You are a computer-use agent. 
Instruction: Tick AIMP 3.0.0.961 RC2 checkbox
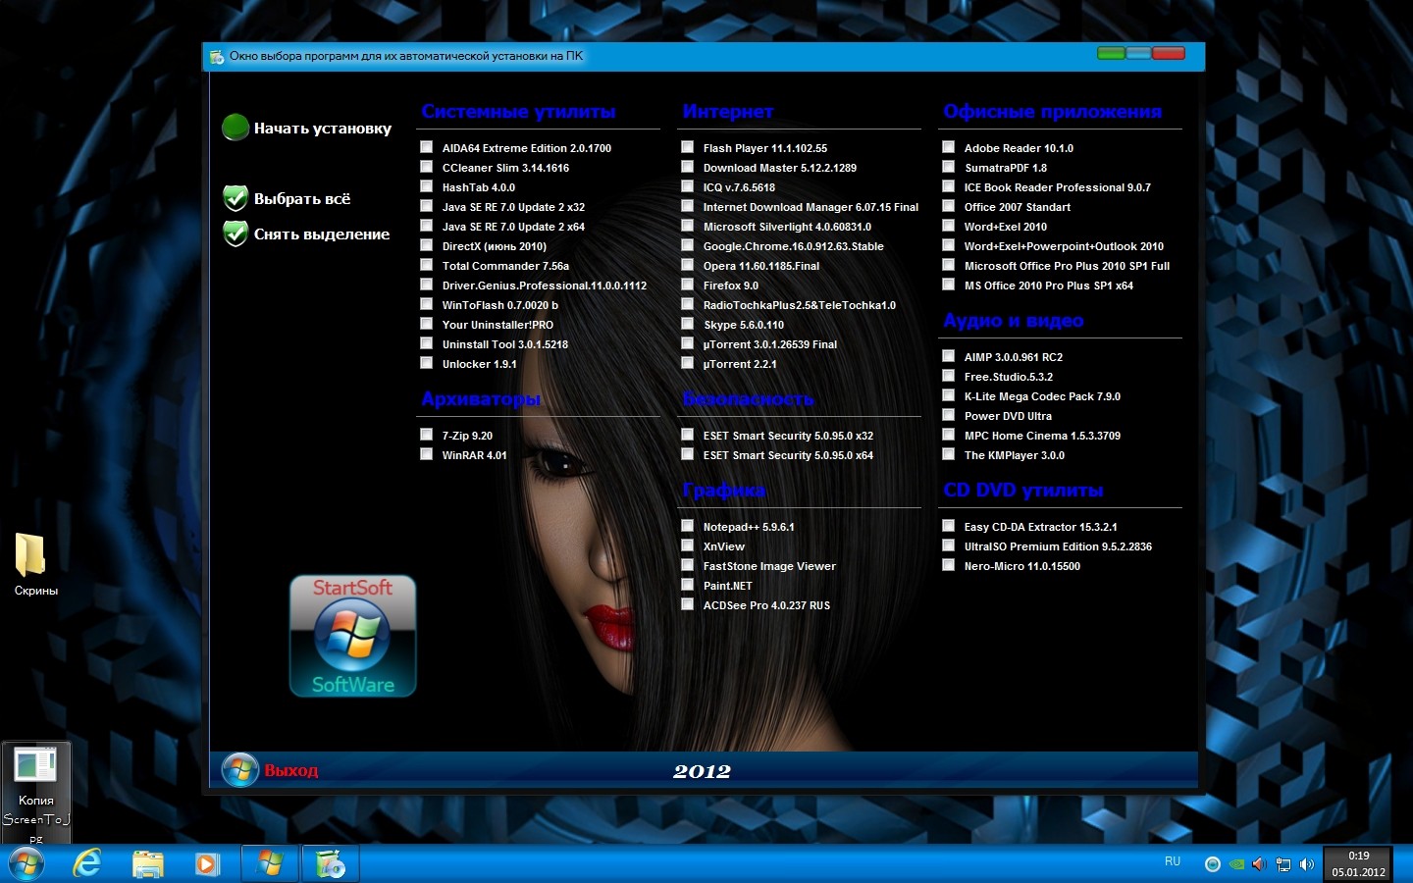pos(949,356)
